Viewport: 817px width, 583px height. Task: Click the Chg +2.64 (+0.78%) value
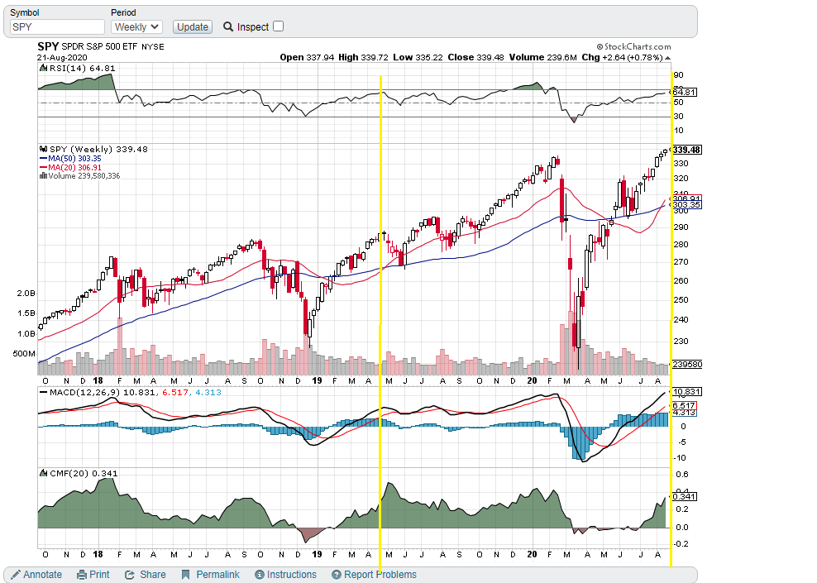click(x=622, y=57)
